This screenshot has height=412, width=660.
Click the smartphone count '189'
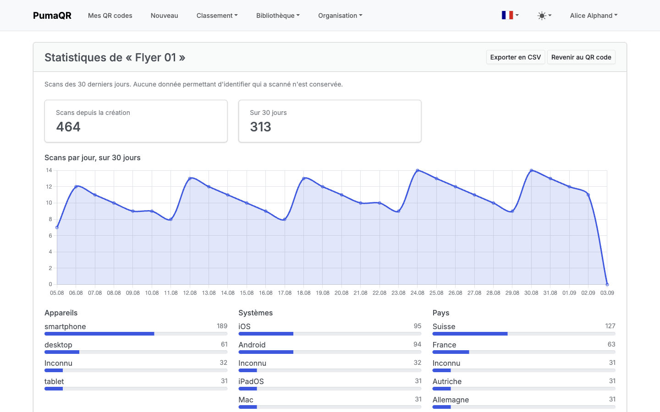coord(222,326)
